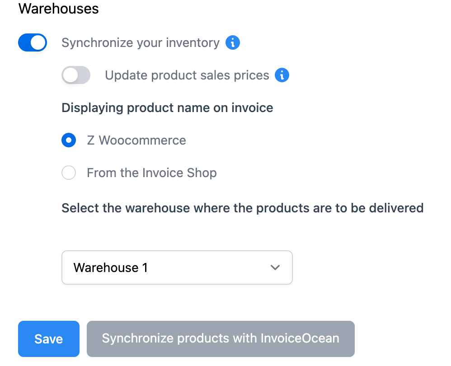
Task: Click the Z Woocommerce option label text
Action: click(x=136, y=140)
